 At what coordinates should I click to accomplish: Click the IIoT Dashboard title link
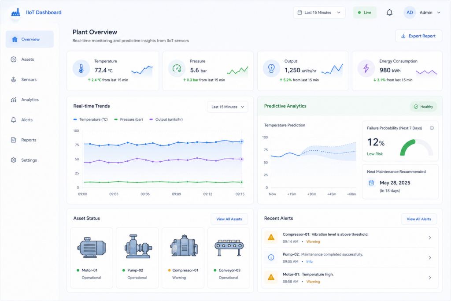pyautogui.click(x=44, y=12)
